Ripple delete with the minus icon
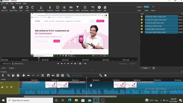The height and width of the screenshot is (103, 183). (x=28, y=76)
